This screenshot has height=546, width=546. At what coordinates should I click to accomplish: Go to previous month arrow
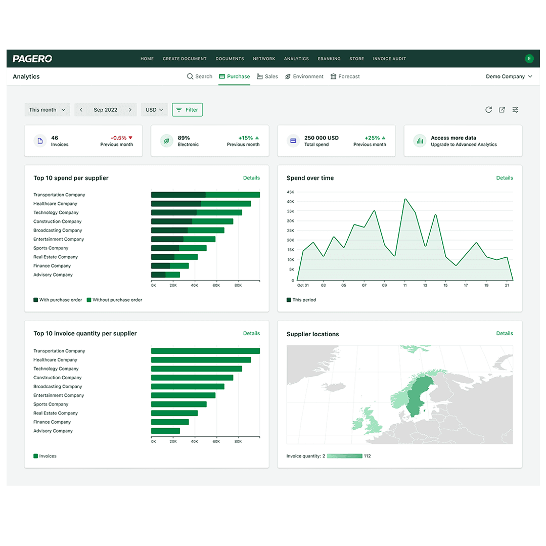[81, 110]
